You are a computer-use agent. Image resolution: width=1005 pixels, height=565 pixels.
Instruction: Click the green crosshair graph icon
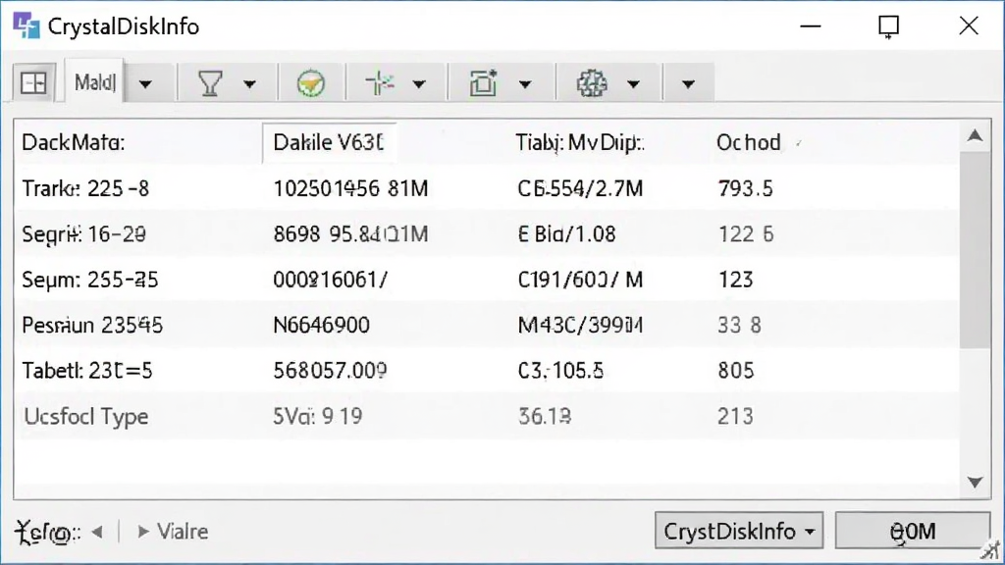click(380, 83)
